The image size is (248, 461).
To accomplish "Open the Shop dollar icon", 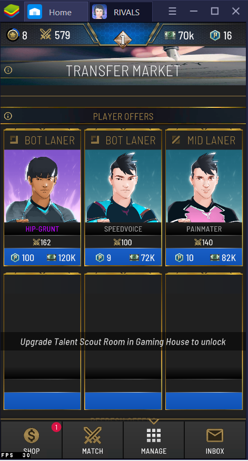I will 32,435.
